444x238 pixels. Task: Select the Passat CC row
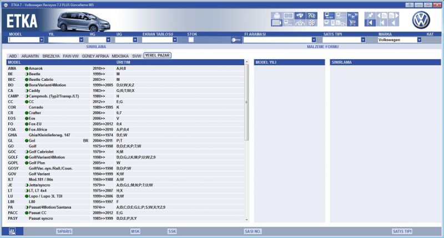tap(125, 213)
